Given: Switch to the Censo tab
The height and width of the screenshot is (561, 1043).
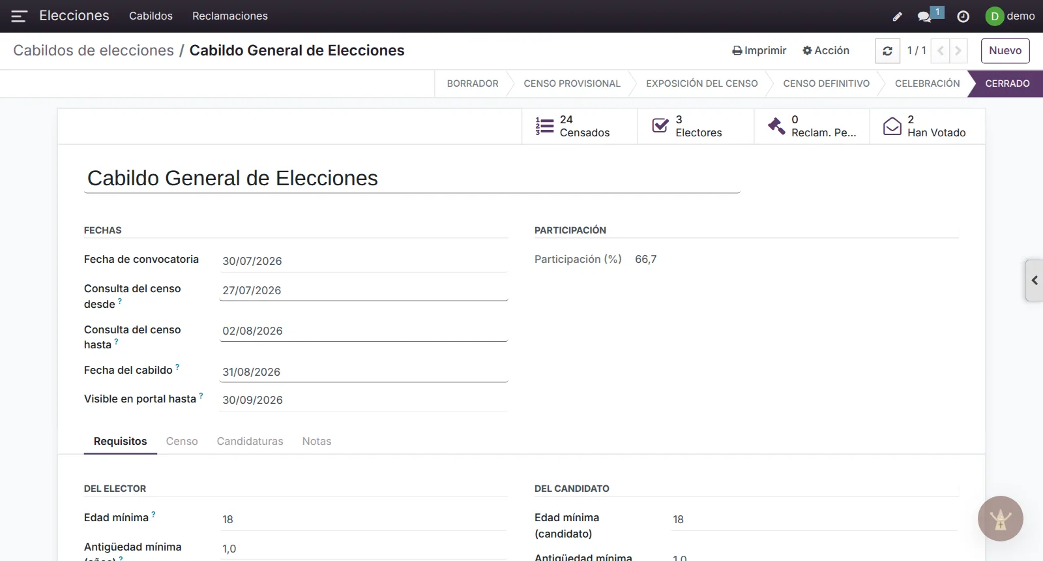Looking at the screenshot, I should click(x=182, y=442).
